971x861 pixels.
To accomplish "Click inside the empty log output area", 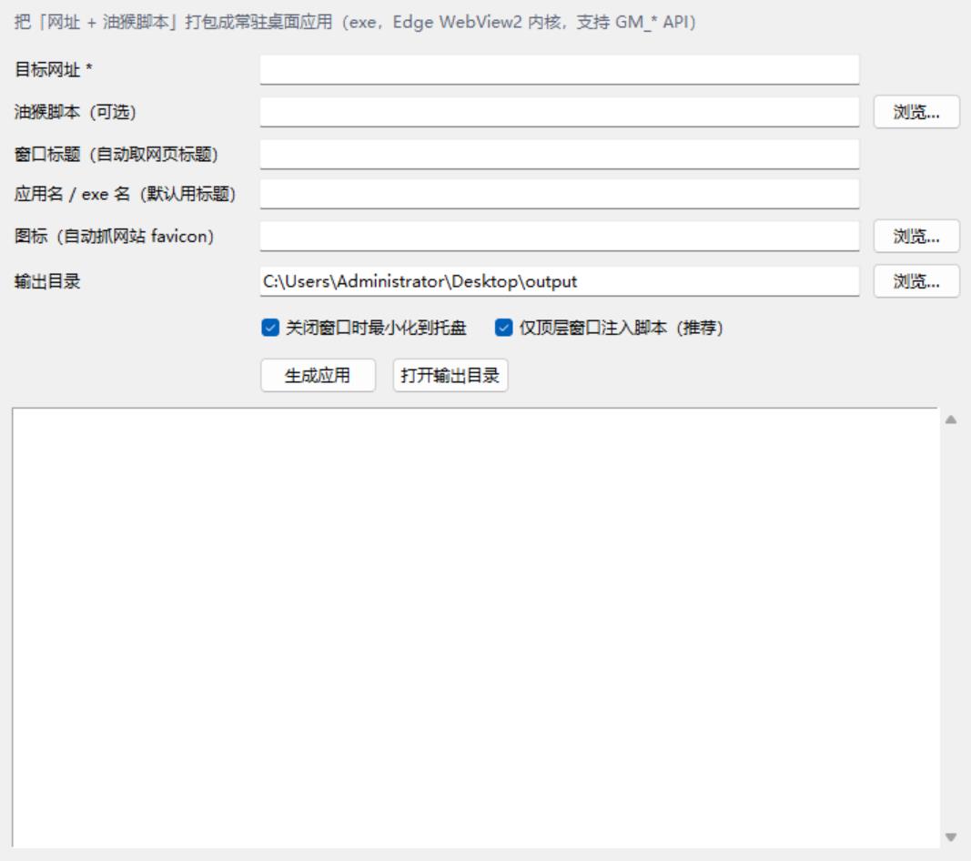I will coord(475,627).
